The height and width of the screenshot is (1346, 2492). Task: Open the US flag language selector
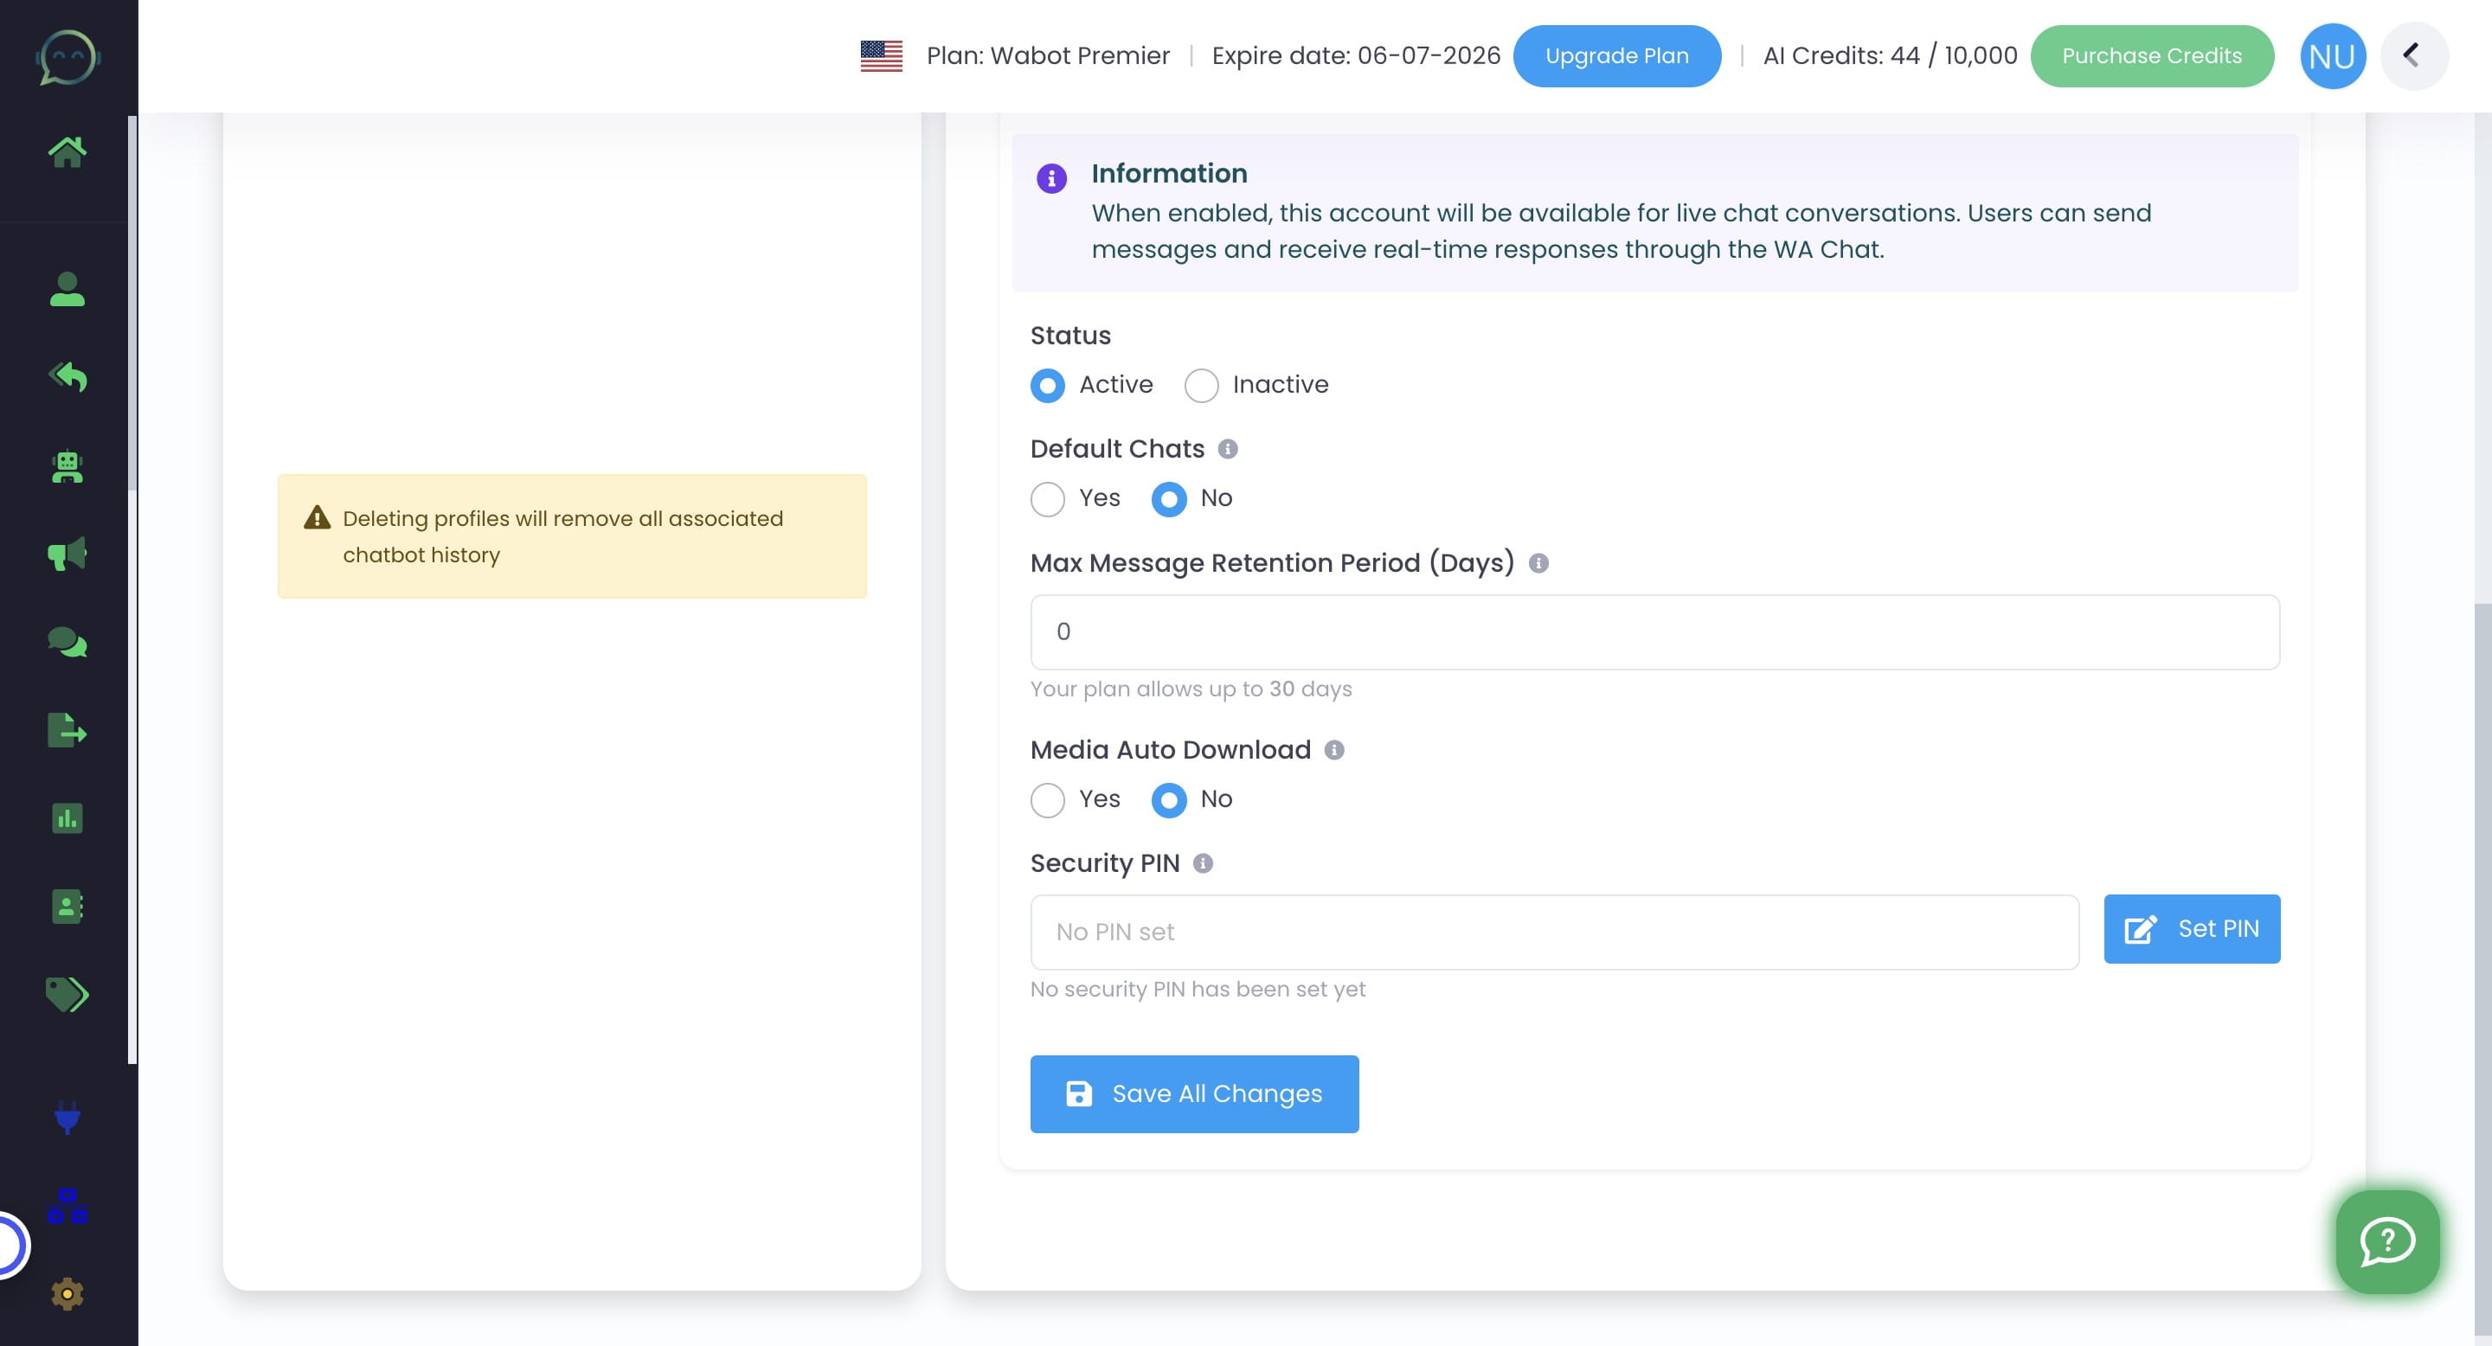tap(880, 56)
